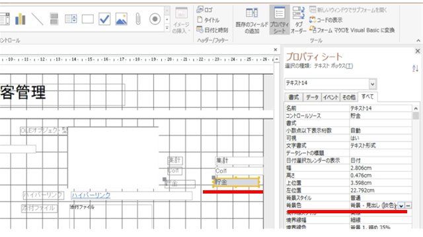Insert 日付と時刻 in header
Image resolution: width=423 pixels, height=237 pixels.
click(x=212, y=30)
